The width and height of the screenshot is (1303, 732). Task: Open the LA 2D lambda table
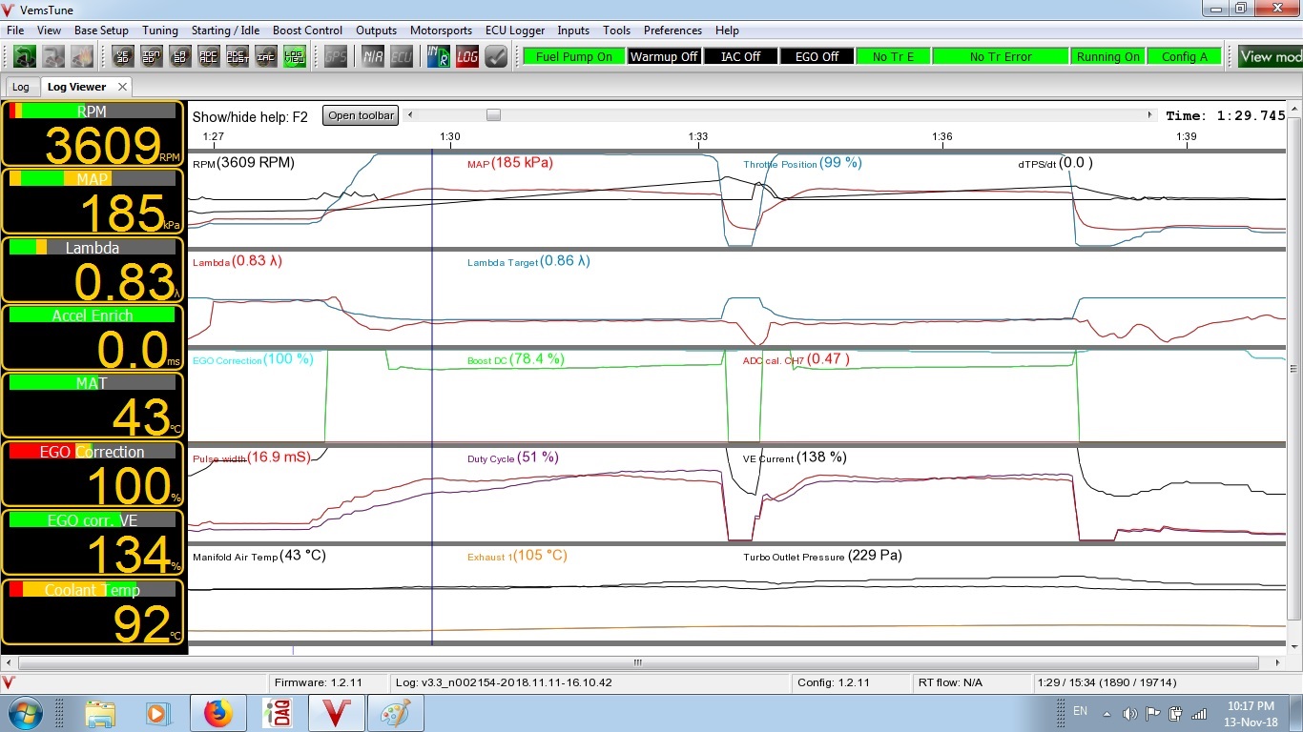click(178, 56)
